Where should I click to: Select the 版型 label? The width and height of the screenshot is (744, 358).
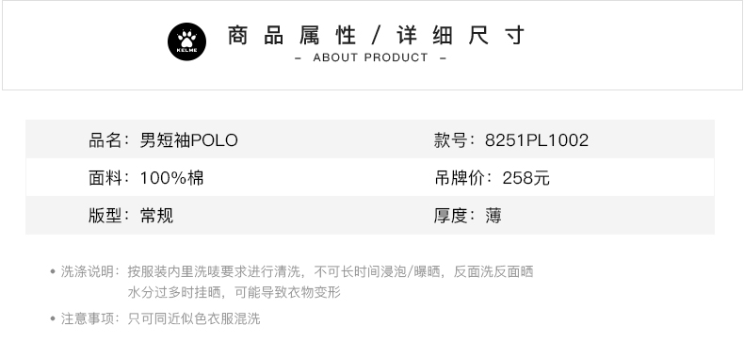point(105,216)
